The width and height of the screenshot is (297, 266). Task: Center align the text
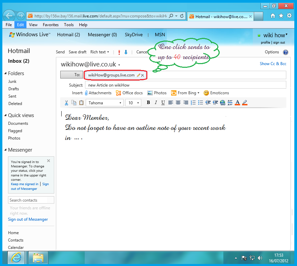(x=178, y=103)
